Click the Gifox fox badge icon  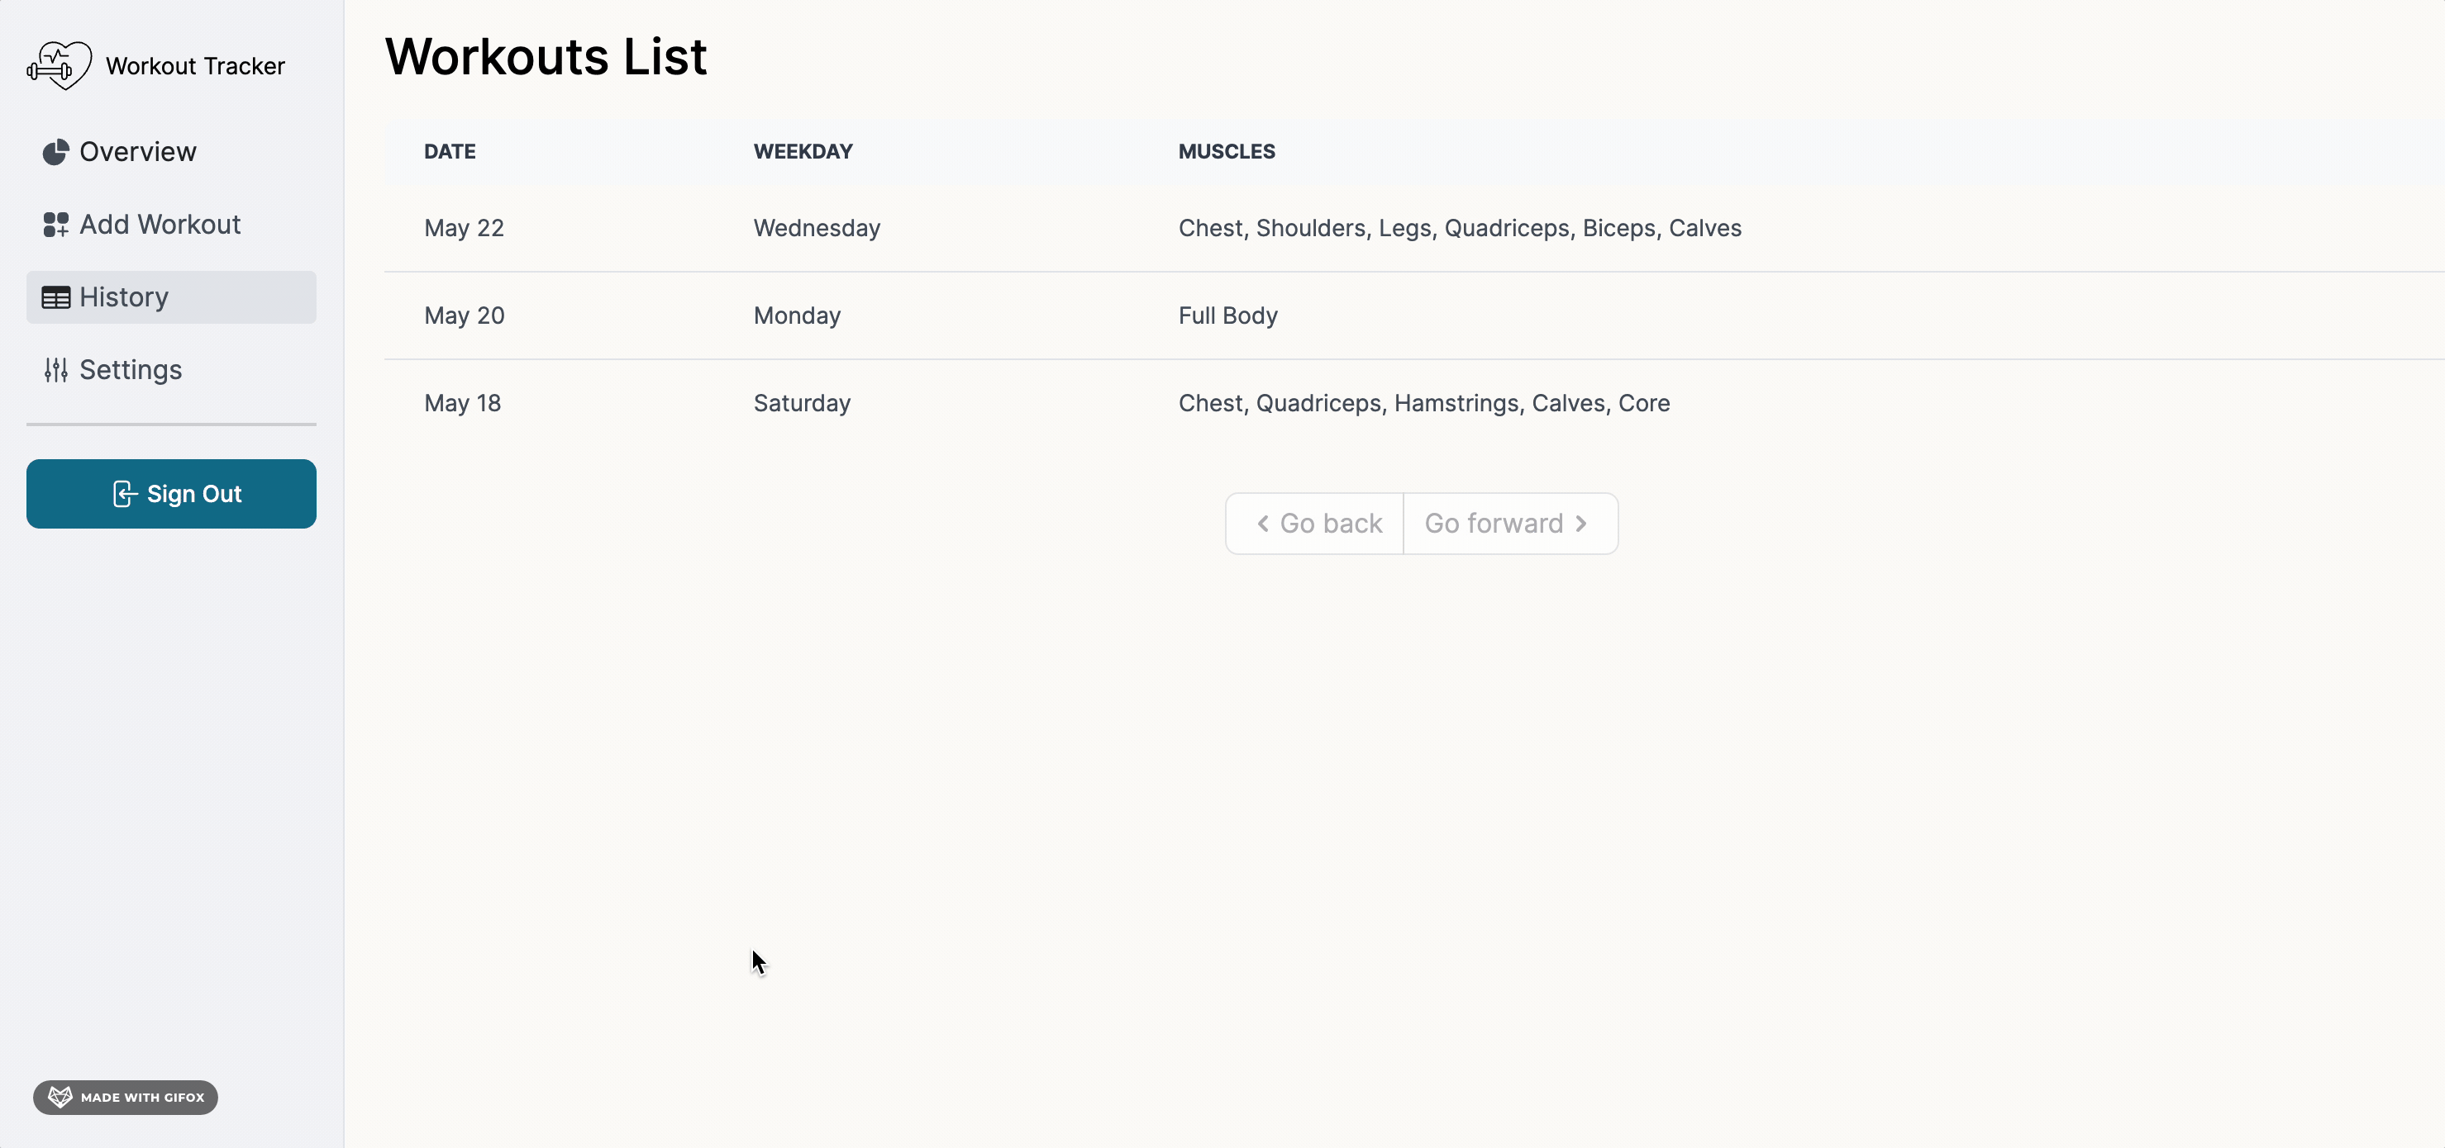coord(60,1097)
